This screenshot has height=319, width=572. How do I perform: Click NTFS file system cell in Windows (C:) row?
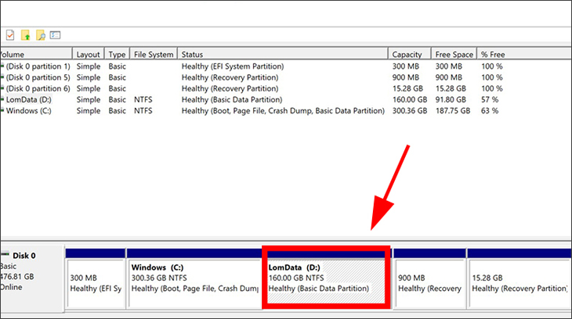[x=143, y=111]
